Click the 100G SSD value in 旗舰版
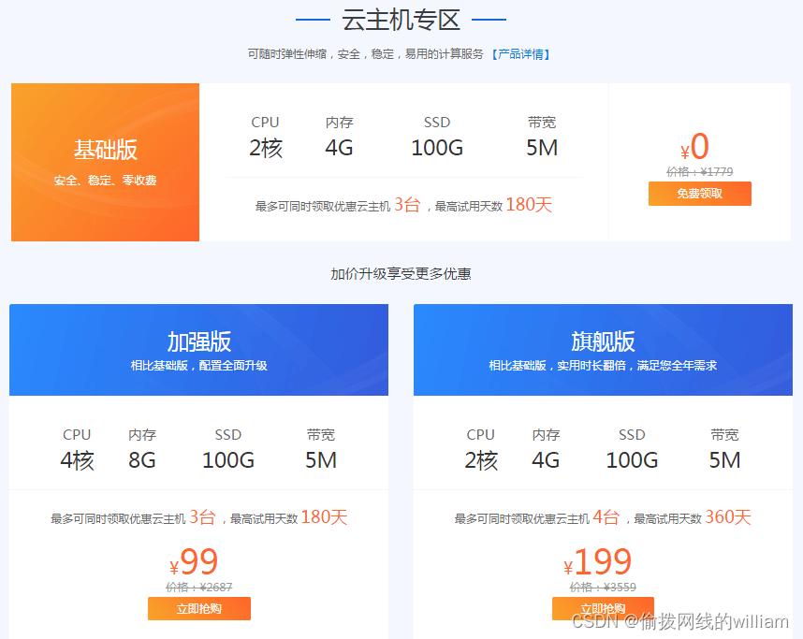Viewport: 803px width, 639px height. [632, 460]
